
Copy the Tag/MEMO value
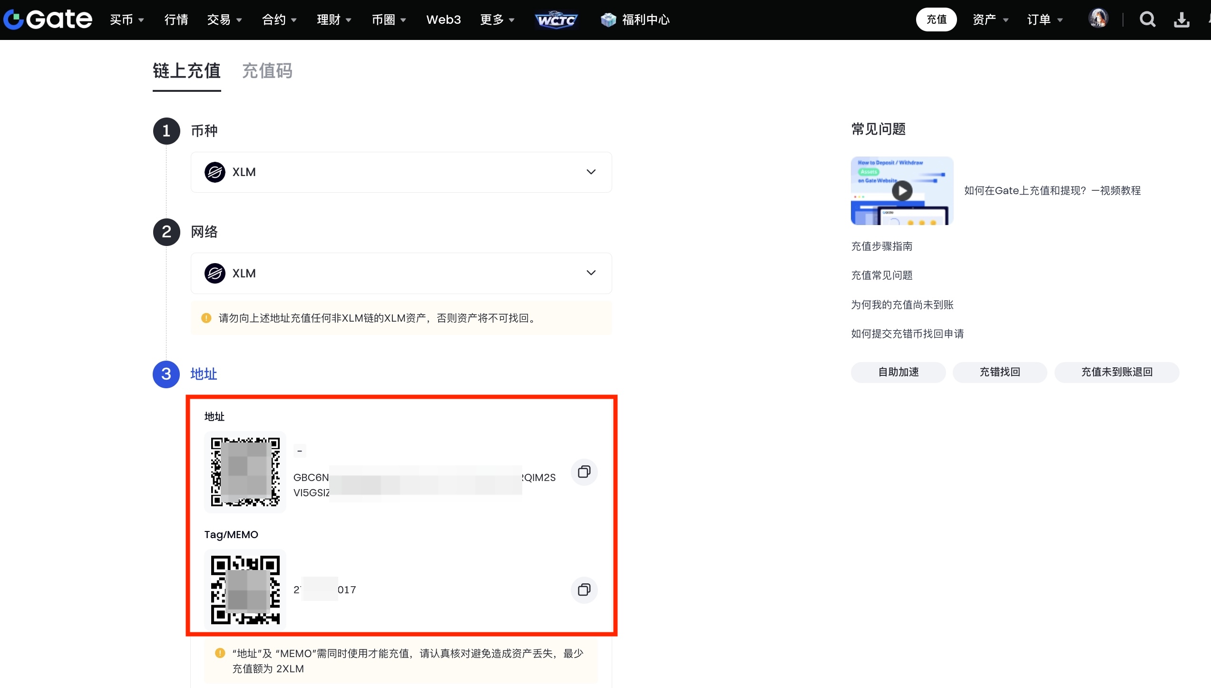[x=584, y=590]
